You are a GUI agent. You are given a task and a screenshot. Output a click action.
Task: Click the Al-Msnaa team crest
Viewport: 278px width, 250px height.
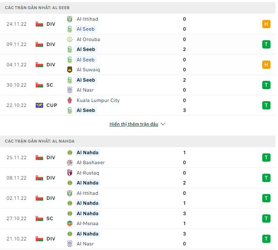[70, 223]
